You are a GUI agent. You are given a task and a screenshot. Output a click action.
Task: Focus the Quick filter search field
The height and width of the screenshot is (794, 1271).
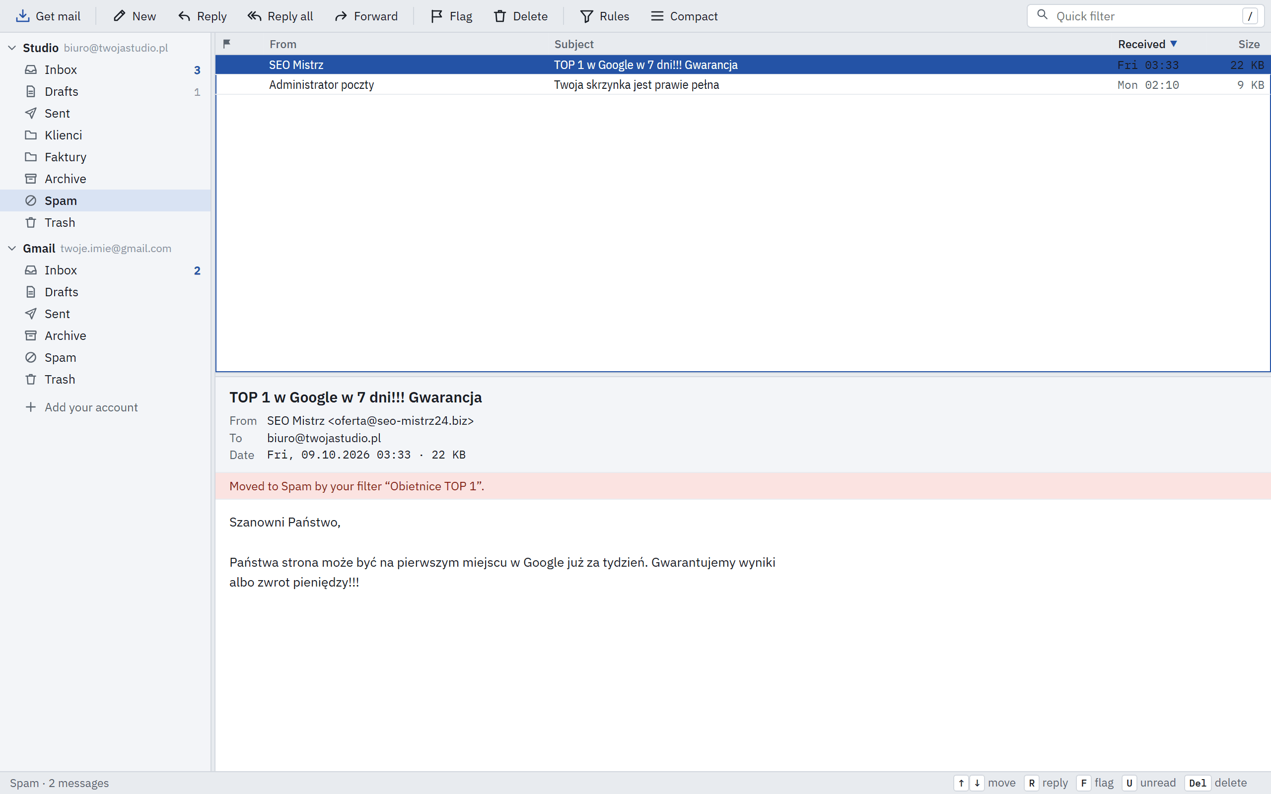coord(1145,16)
